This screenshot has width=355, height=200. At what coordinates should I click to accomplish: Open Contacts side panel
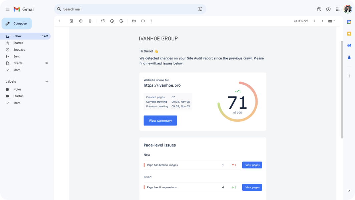coord(349,57)
